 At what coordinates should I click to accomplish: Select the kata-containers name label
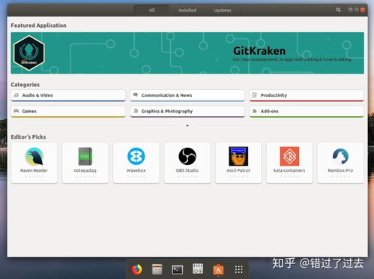click(289, 170)
